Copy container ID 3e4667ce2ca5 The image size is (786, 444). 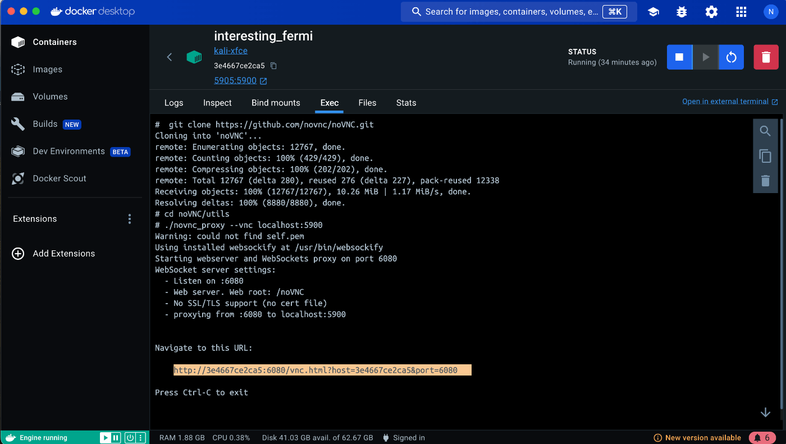tap(274, 66)
